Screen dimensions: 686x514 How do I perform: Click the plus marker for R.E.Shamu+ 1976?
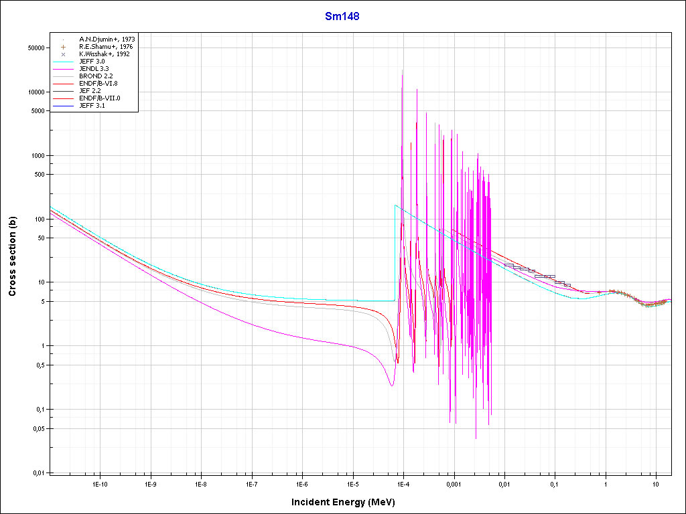coord(63,47)
